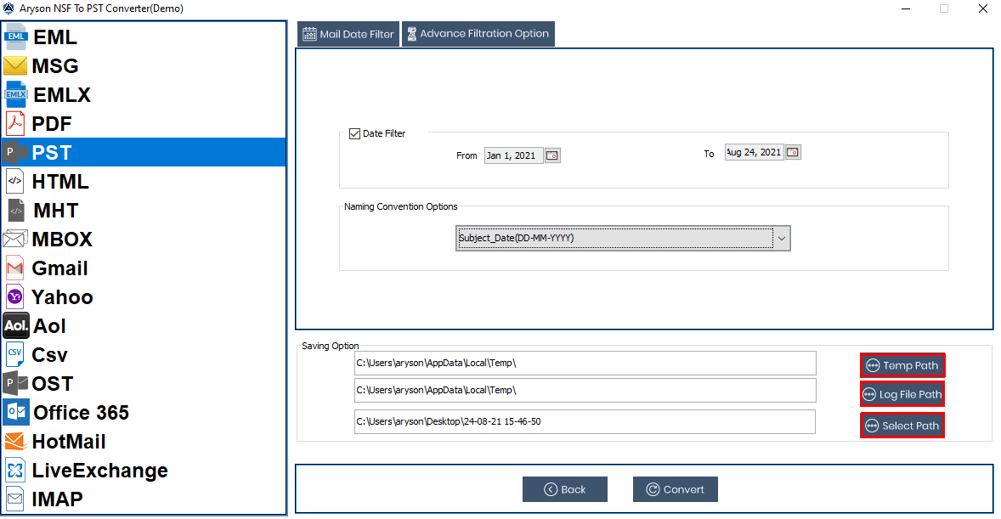This screenshot has width=1001, height=519.
Task: Select the OST format icon
Action: coord(15,383)
